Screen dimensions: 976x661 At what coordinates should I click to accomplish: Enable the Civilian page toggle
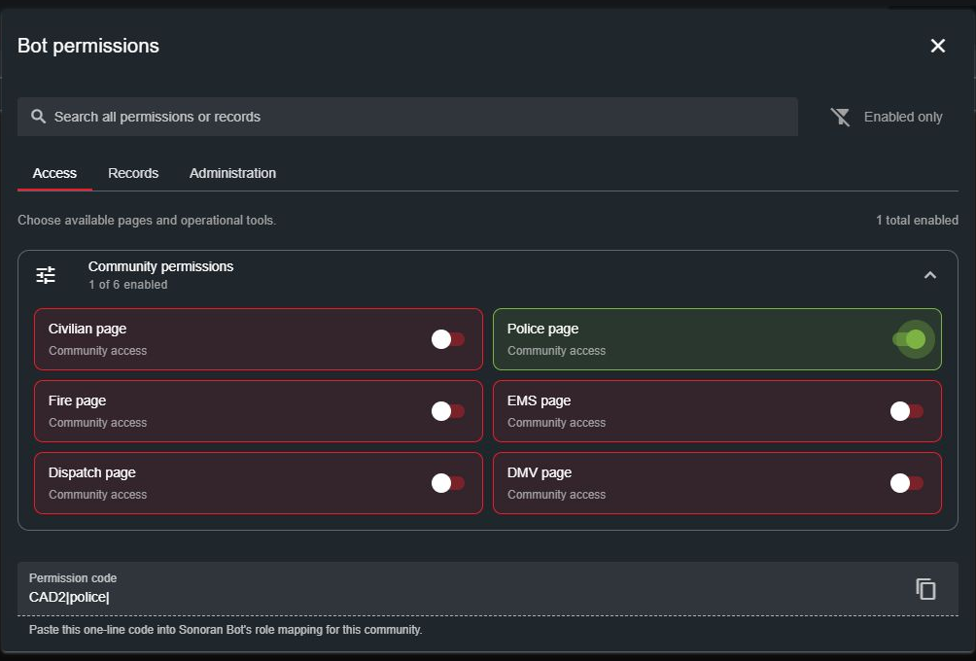(x=447, y=339)
